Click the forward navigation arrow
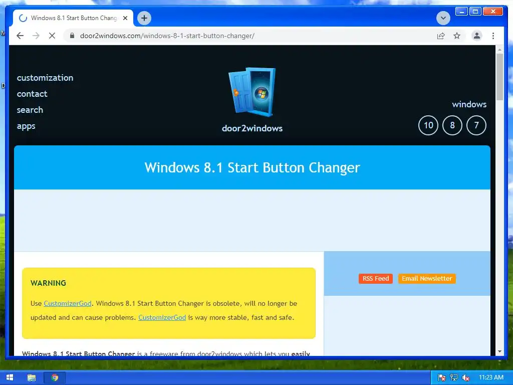The image size is (513, 385). click(x=36, y=36)
